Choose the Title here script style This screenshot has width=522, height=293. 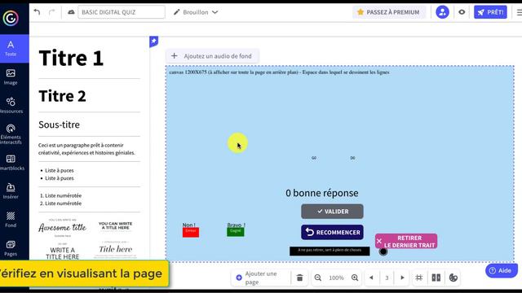pos(116,249)
